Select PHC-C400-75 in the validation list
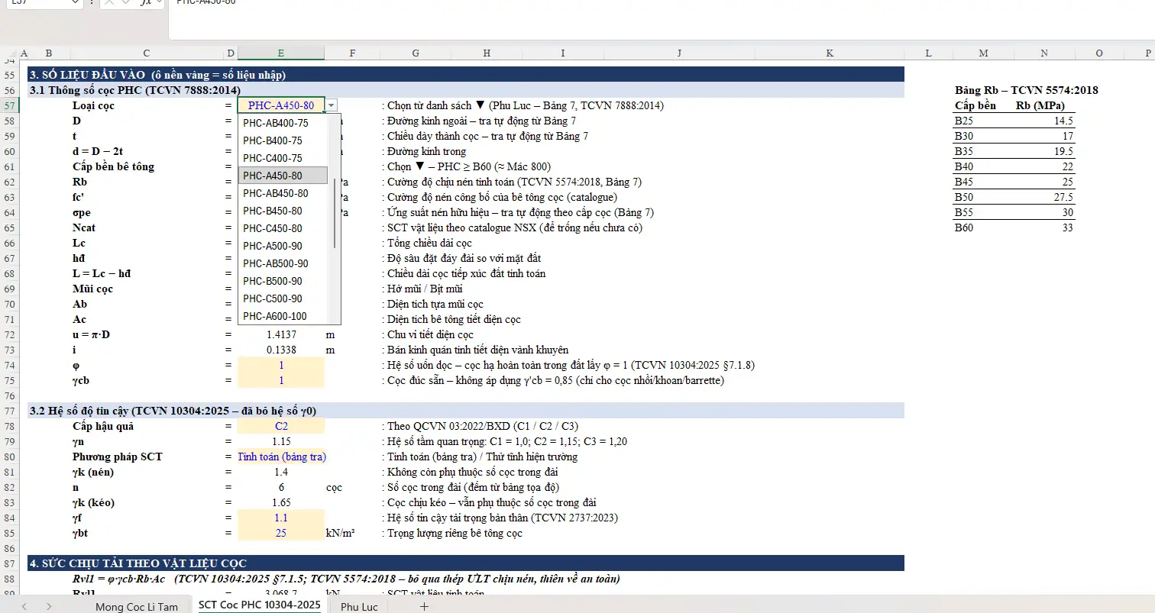 (x=283, y=158)
